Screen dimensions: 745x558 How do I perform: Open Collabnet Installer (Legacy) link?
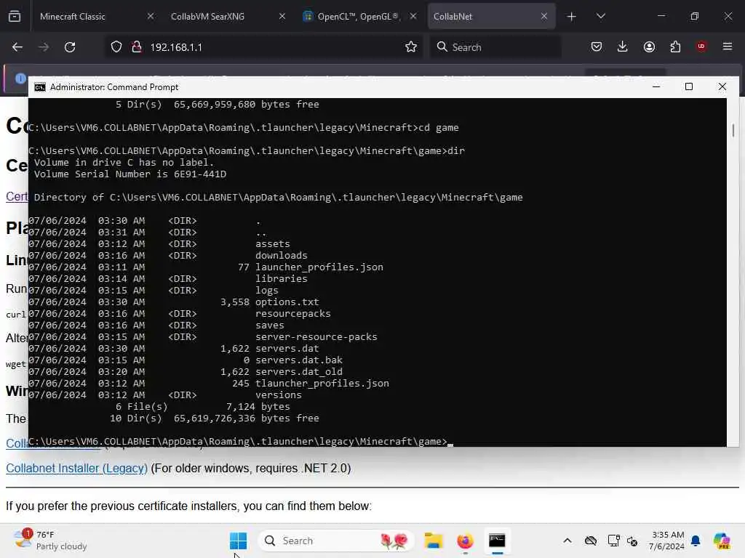point(76,469)
